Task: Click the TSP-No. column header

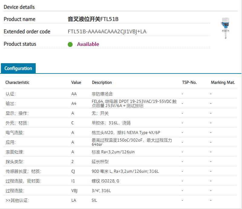Action: (189, 83)
